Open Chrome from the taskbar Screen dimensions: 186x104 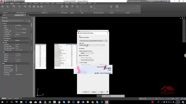click(x=45, y=102)
